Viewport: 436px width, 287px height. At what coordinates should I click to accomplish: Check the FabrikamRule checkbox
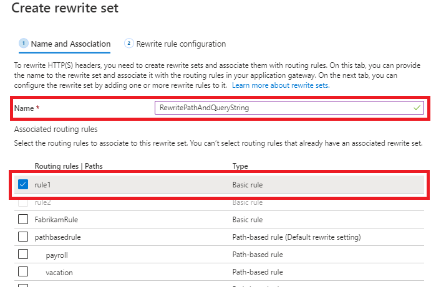coord(23,220)
